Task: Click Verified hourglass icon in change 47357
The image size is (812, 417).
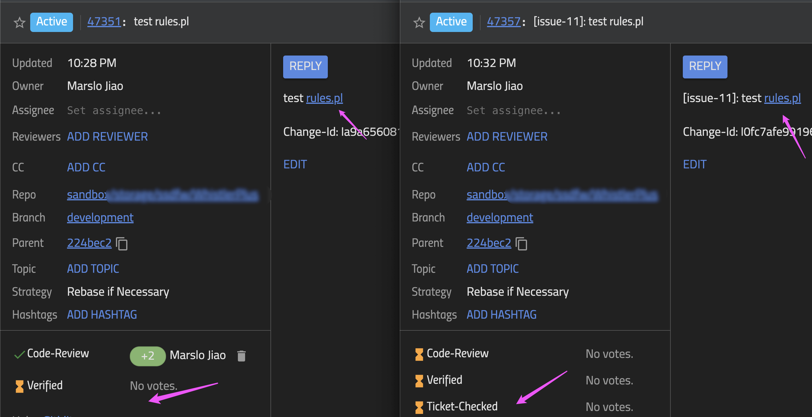Action: point(419,381)
